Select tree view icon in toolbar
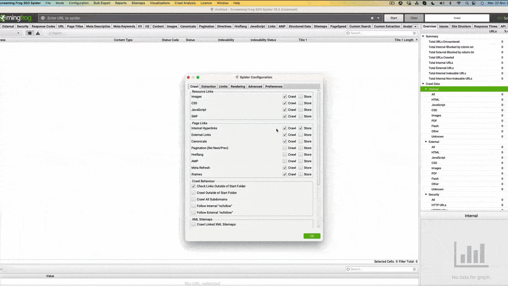 pyautogui.click(x=38, y=33)
